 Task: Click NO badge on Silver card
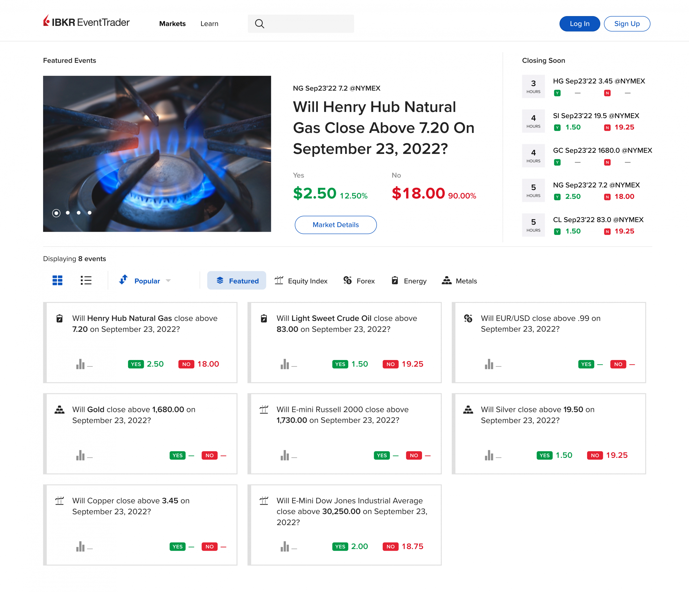595,455
